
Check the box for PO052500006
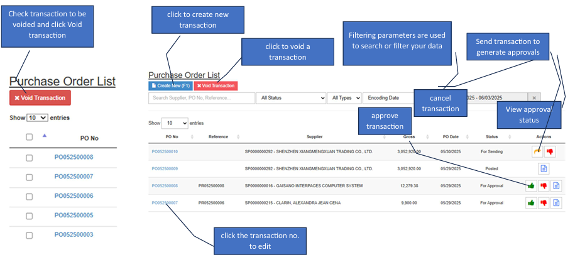coord(29,196)
